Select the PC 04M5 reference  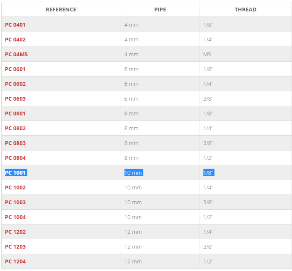coord(16,54)
